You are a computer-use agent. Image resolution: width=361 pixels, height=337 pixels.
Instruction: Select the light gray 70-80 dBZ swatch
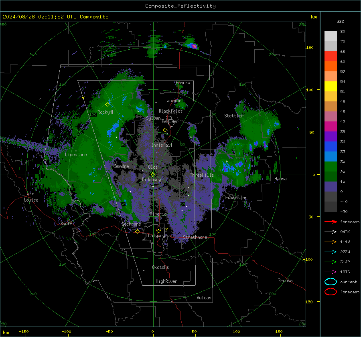[x=331, y=36]
